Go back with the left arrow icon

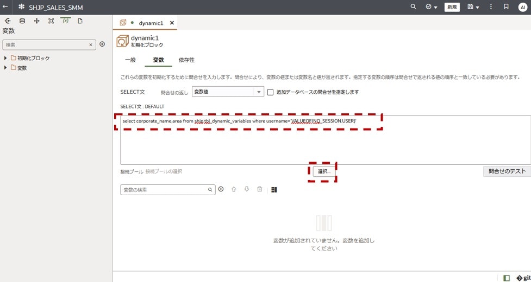pos(5,7)
